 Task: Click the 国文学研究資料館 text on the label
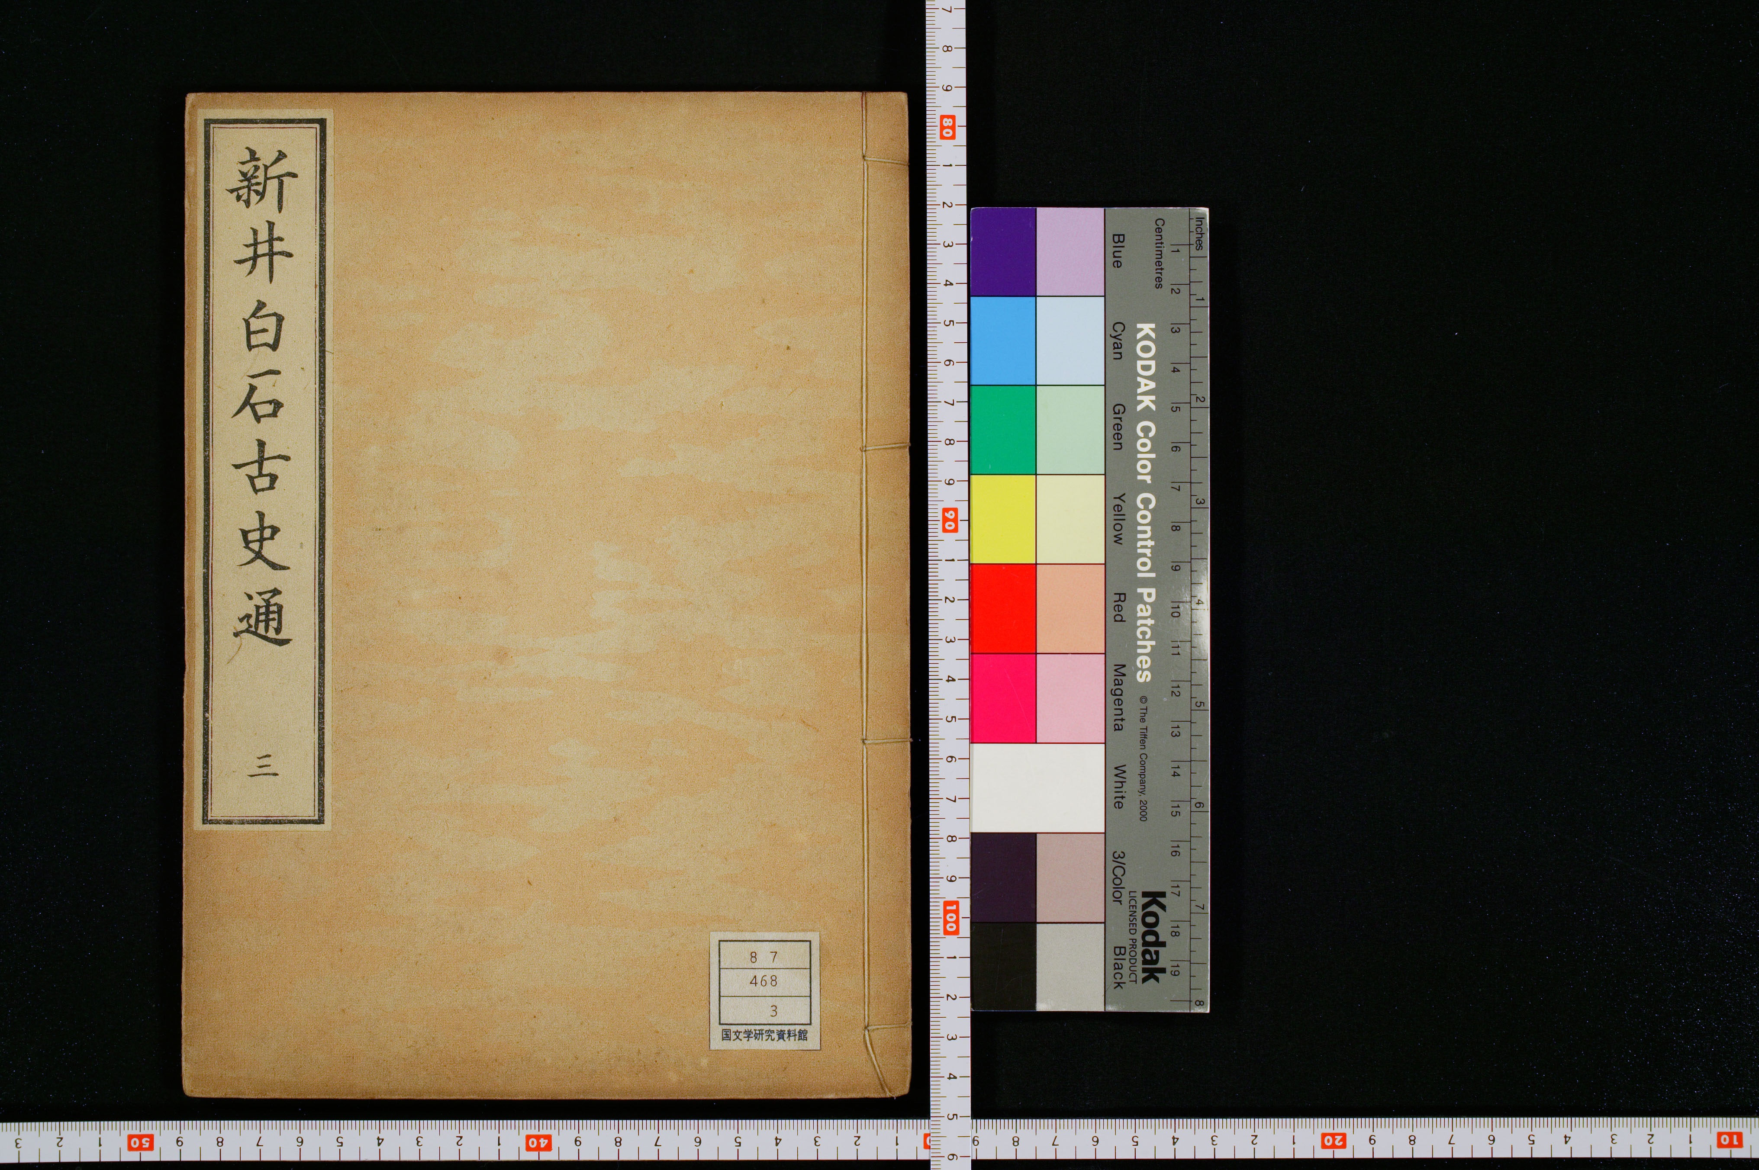[764, 1036]
